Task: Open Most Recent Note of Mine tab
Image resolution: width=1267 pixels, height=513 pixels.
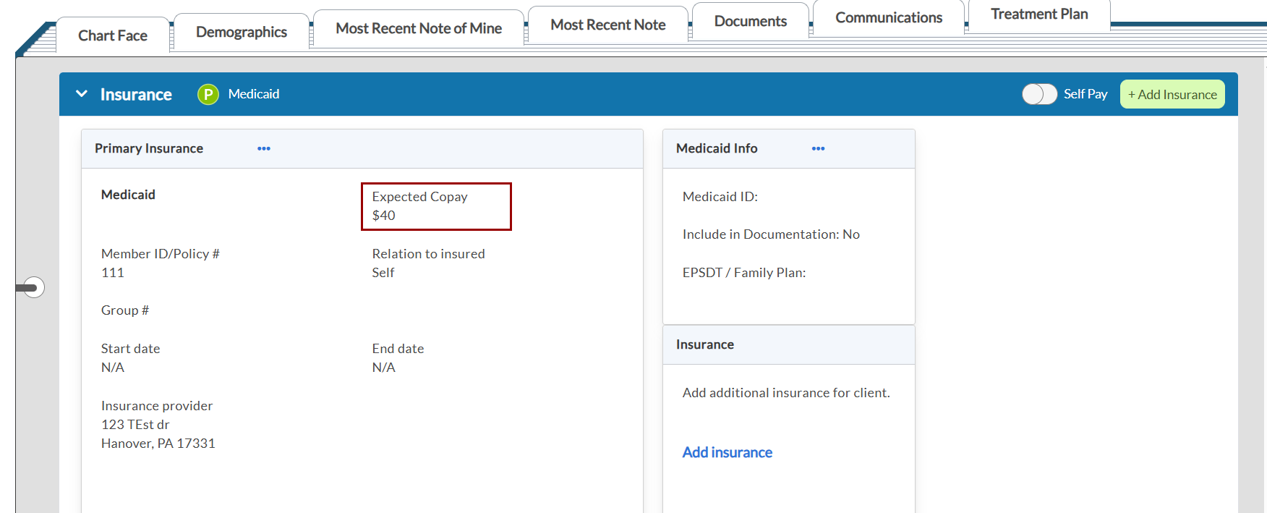Action: 418,28
